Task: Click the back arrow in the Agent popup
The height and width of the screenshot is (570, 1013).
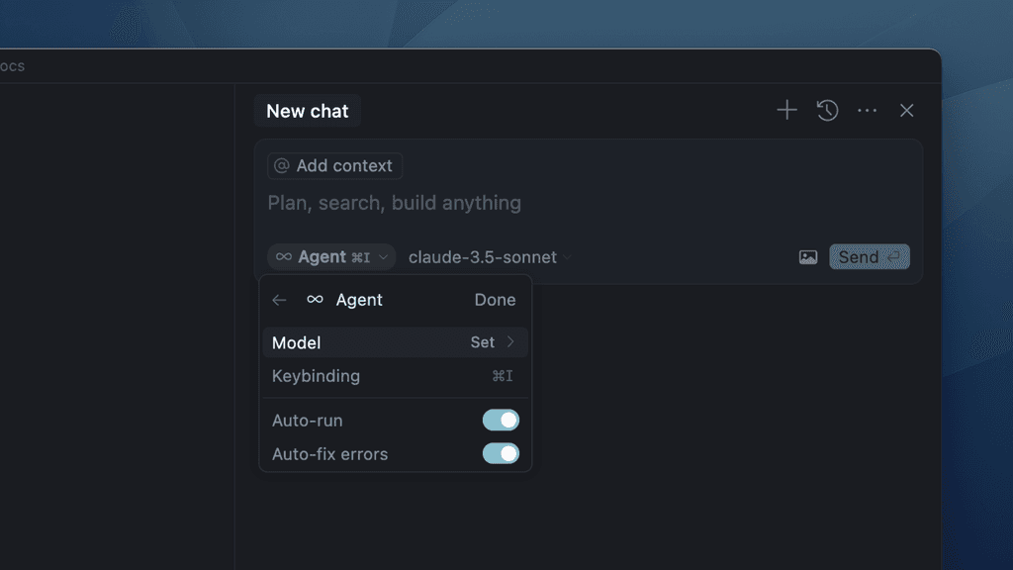Action: [x=279, y=299]
